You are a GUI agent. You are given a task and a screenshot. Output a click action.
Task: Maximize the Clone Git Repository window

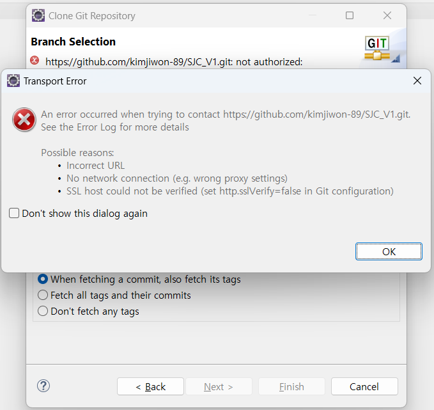[350, 15]
